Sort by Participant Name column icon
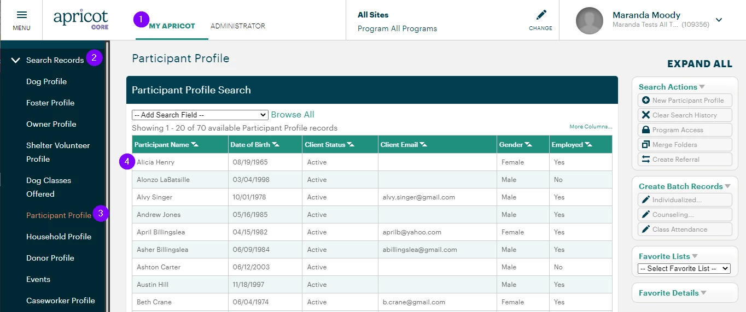 (195, 145)
